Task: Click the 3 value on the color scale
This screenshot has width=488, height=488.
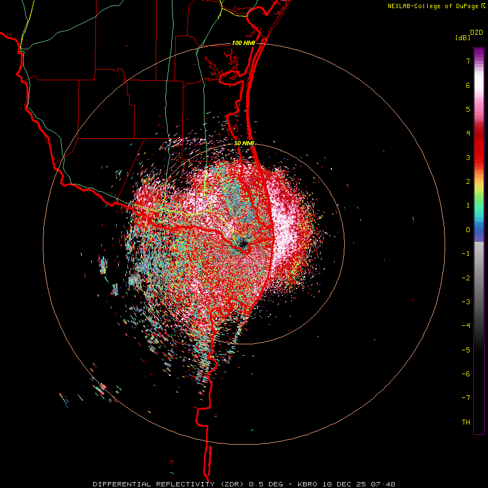Action: click(x=468, y=157)
